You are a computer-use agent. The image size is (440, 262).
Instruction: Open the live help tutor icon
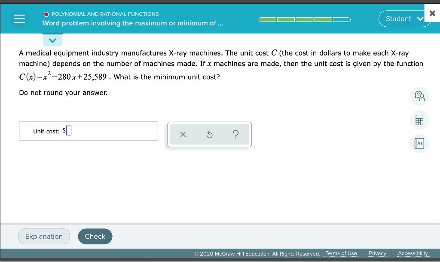tap(419, 96)
